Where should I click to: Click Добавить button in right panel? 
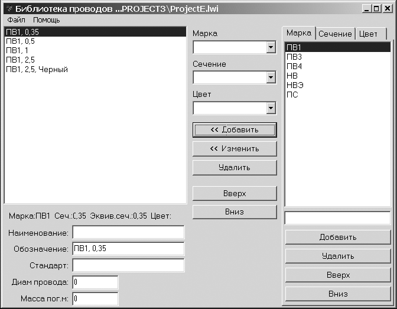338,238
